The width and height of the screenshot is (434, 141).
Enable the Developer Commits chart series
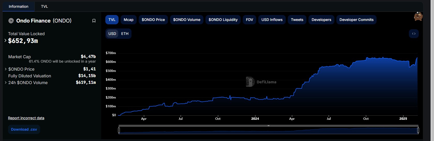click(x=356, y=20)
